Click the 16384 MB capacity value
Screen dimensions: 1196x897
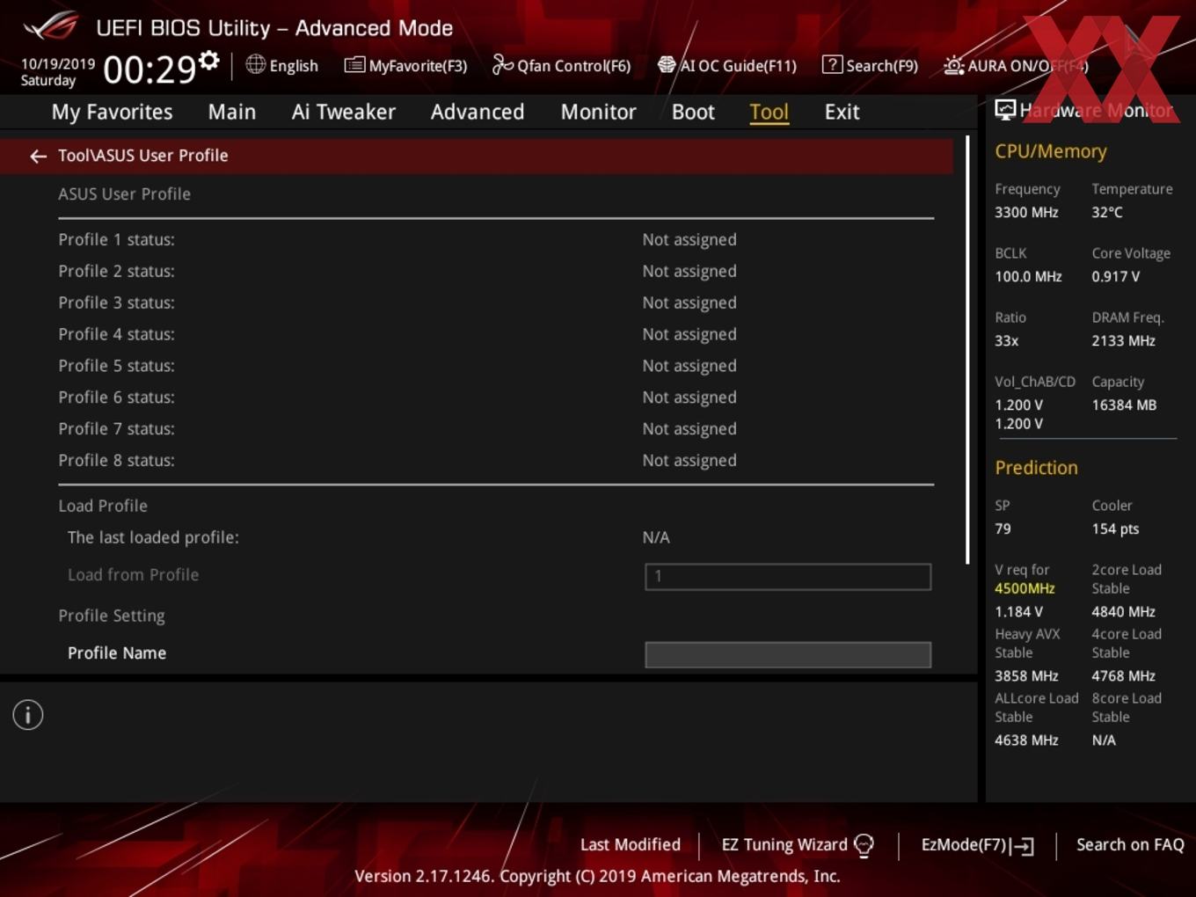[x=1124, y=405]
